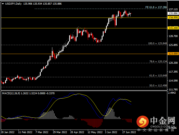Click the 27 Jun 2022 date label
179x135 pixels.
129,132
